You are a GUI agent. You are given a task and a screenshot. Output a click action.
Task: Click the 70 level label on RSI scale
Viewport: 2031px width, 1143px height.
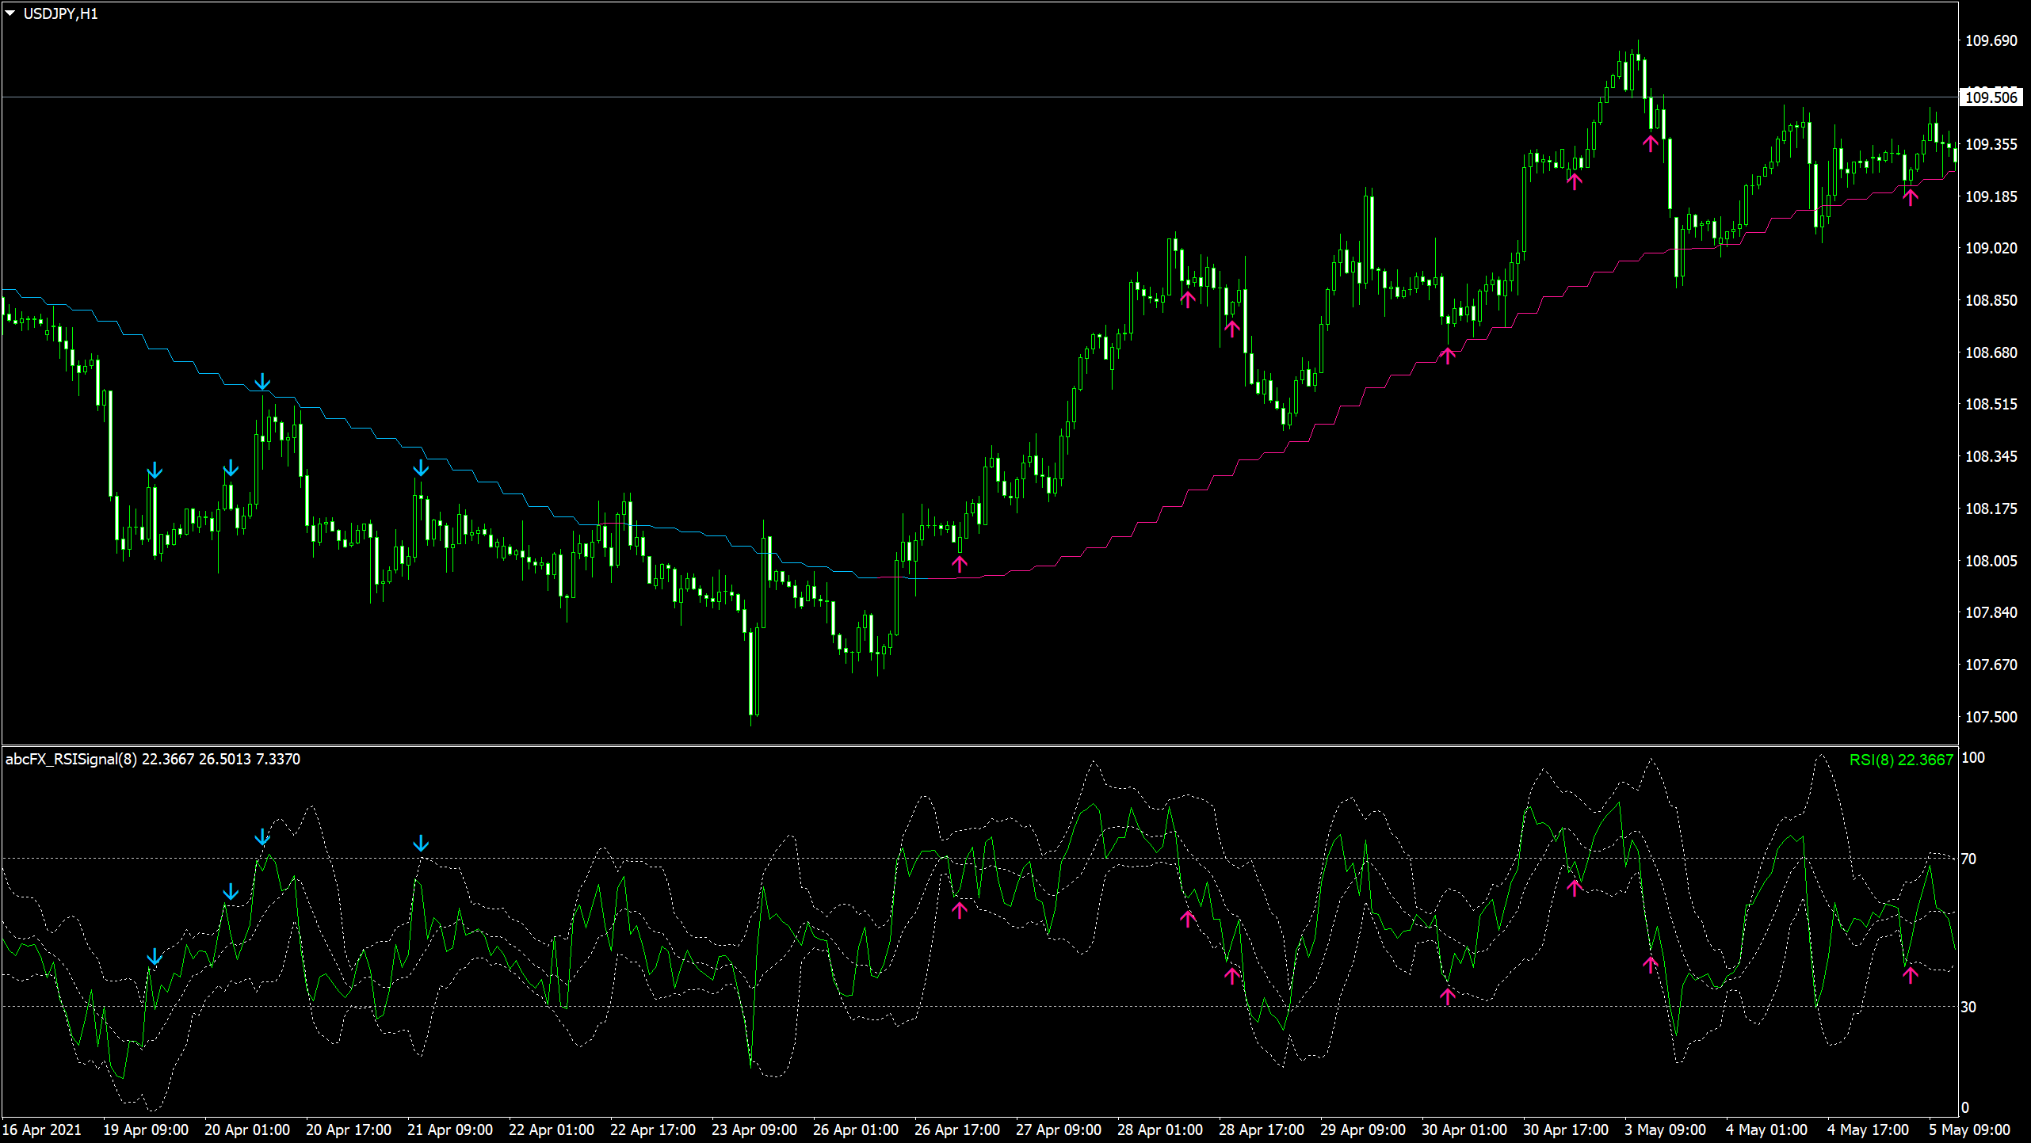[x=1968, y=859]
